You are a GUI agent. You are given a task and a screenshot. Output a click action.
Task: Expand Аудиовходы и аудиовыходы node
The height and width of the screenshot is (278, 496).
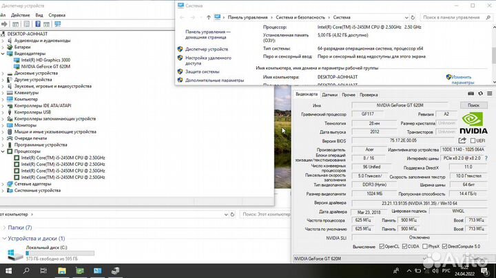(x=3, y=41)
